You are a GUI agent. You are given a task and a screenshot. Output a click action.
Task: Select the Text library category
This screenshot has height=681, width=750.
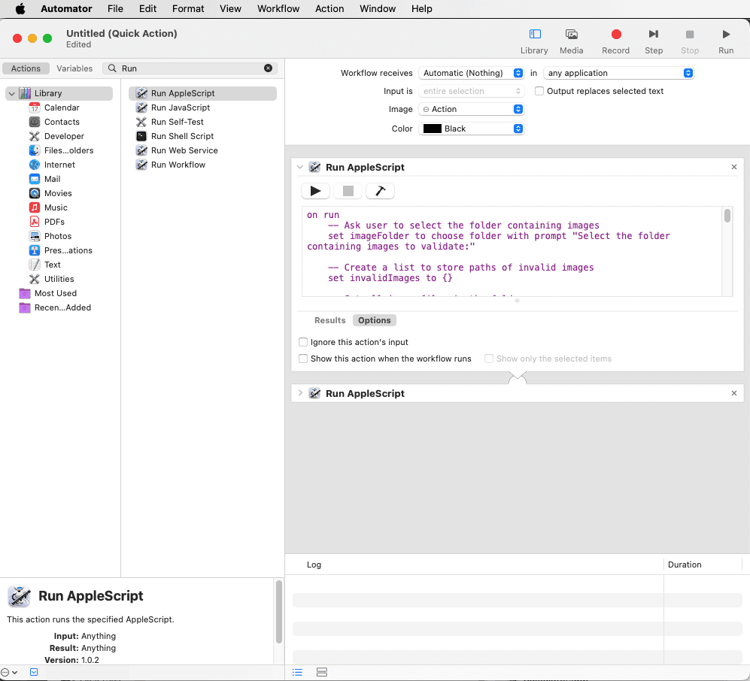coord(52,265)
